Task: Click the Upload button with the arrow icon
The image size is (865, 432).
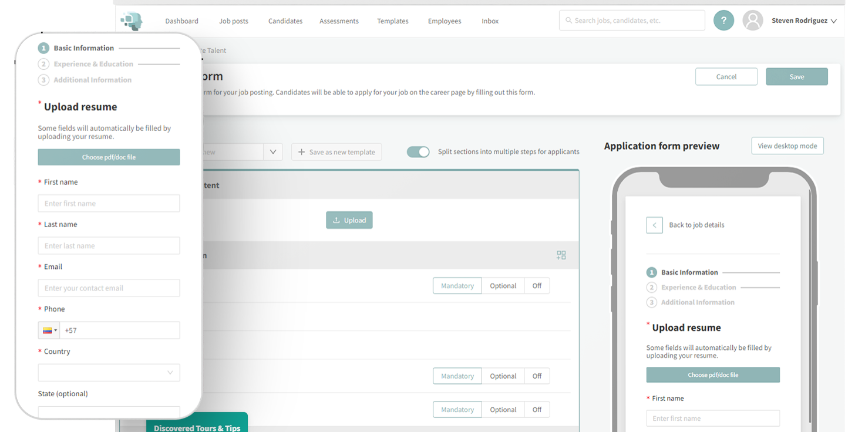Action: 349,220
